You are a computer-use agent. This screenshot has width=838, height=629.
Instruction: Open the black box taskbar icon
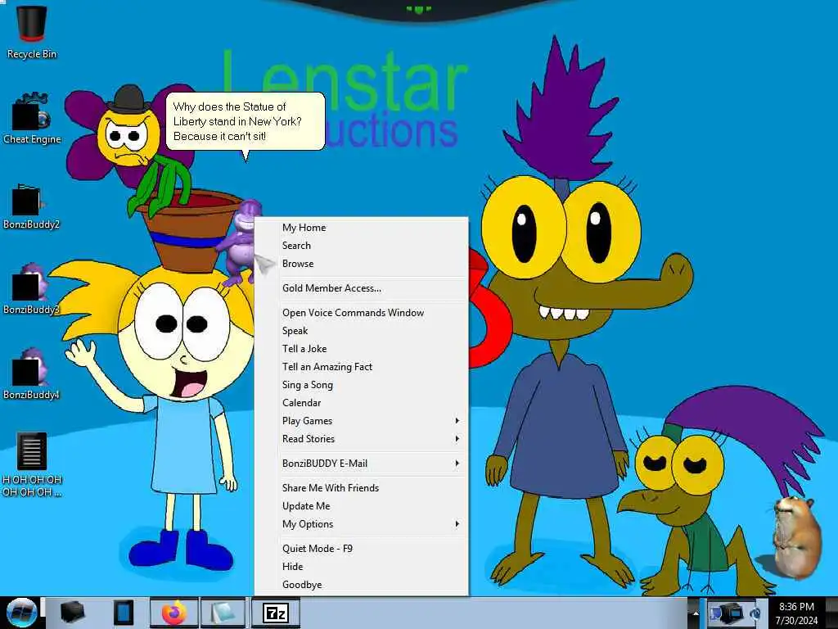pos(73,613)
